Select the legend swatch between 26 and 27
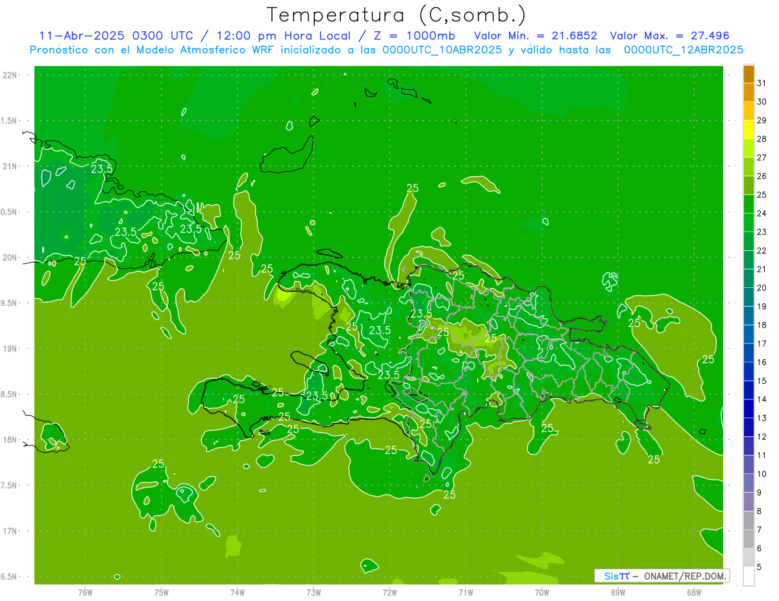 pyautogui.click(x=748, y=167)
